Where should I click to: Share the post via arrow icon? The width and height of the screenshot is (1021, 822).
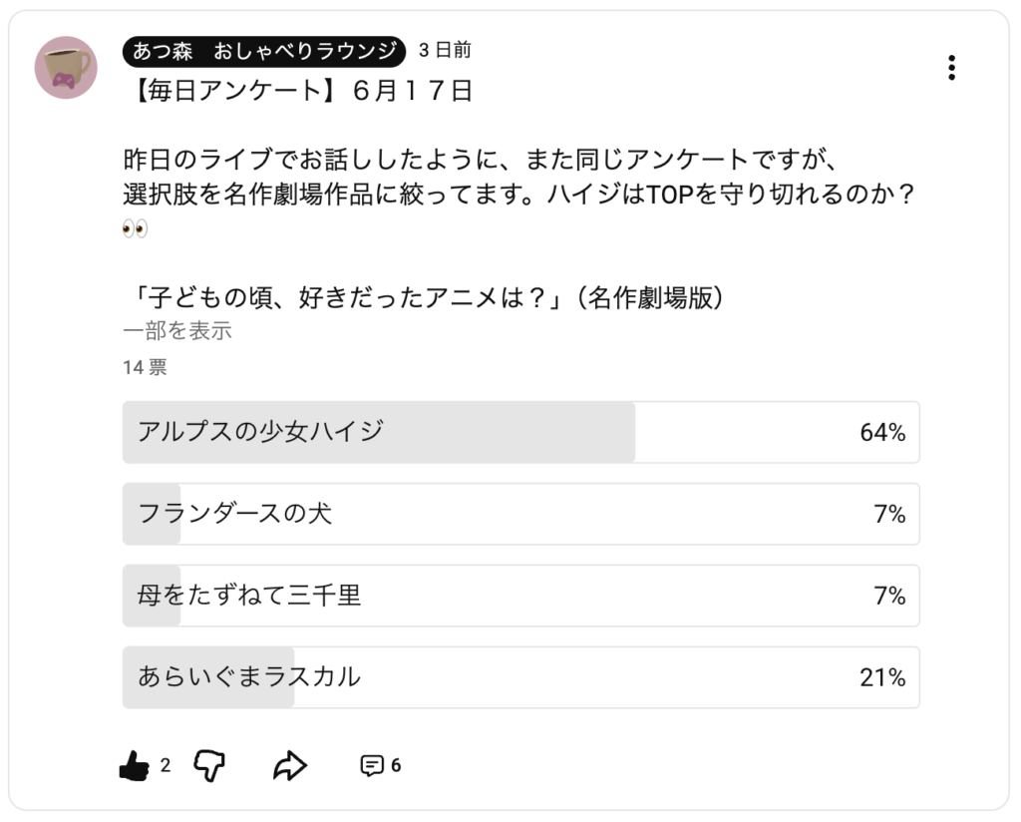pos(290,765)
